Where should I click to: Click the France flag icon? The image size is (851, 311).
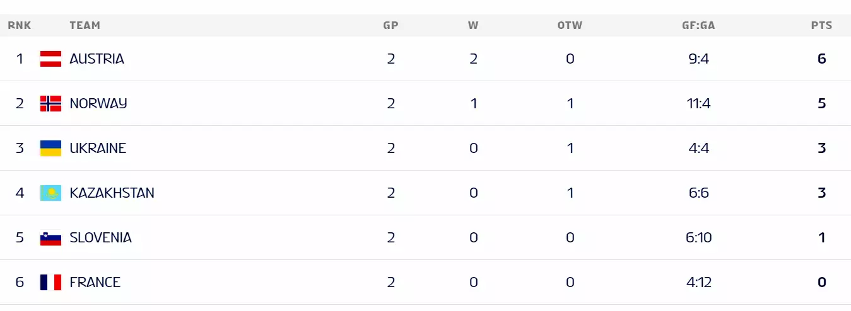point(50,283)
